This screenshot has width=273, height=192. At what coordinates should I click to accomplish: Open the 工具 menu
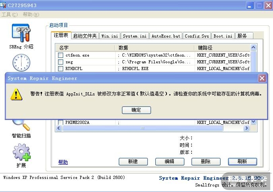[10, 15]
